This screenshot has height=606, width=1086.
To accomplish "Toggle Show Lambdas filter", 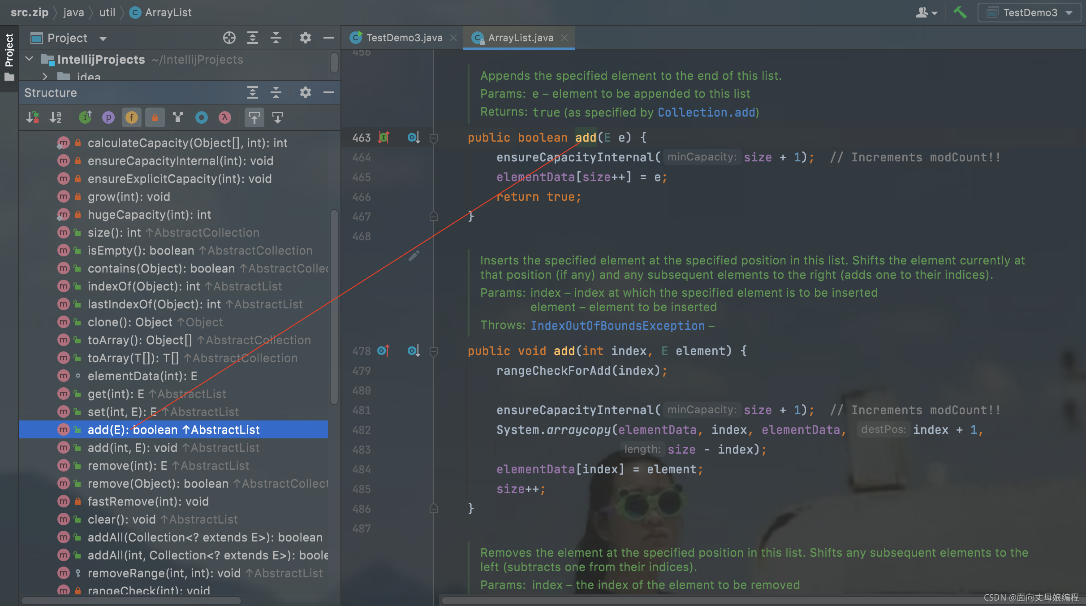I will tap(224, 117).
